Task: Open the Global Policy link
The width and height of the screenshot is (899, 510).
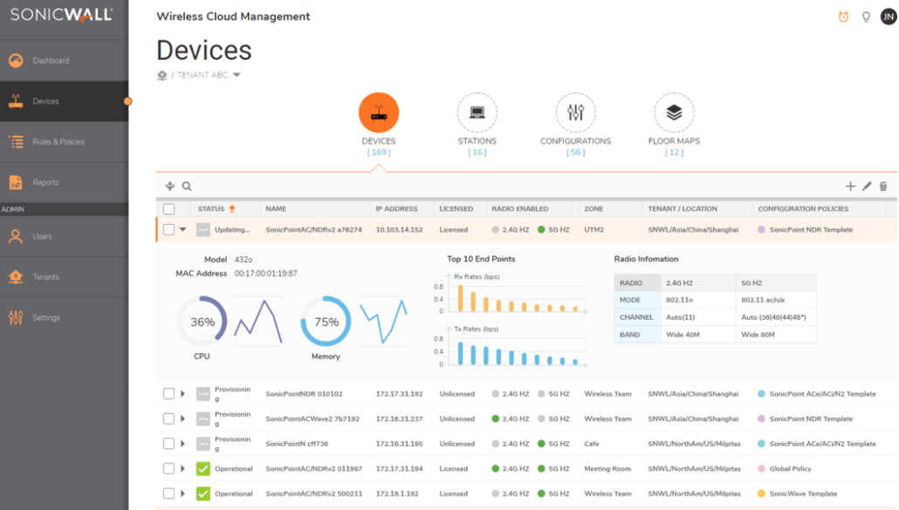Action: coord(790,469)
